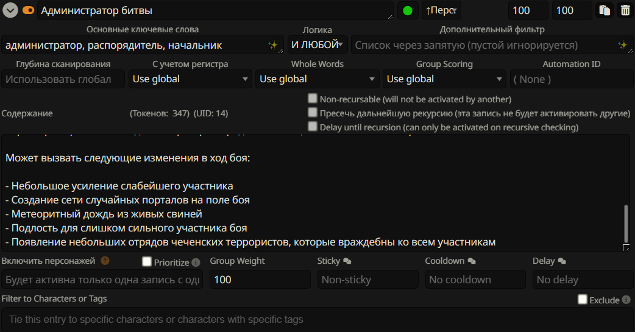Click help icon beside Включить персонажей
635x332 pixels.
(105, 261)
